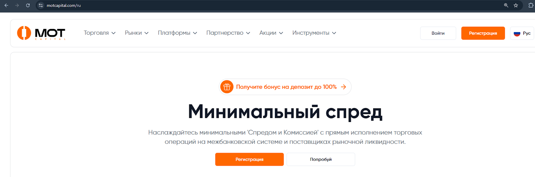Open the browser extensions puzzle icon
Image resolution: width=535 pixels, height=177 pixels.
click(531, 5)
